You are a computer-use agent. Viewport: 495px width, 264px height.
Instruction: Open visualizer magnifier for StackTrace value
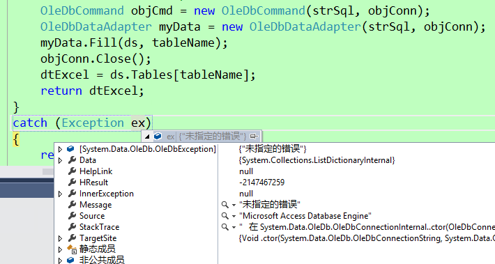coord(224,227)
